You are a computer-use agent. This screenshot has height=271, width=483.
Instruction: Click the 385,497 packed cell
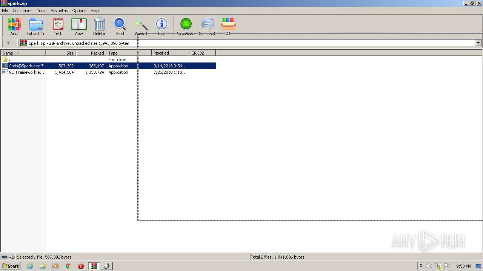96,66
